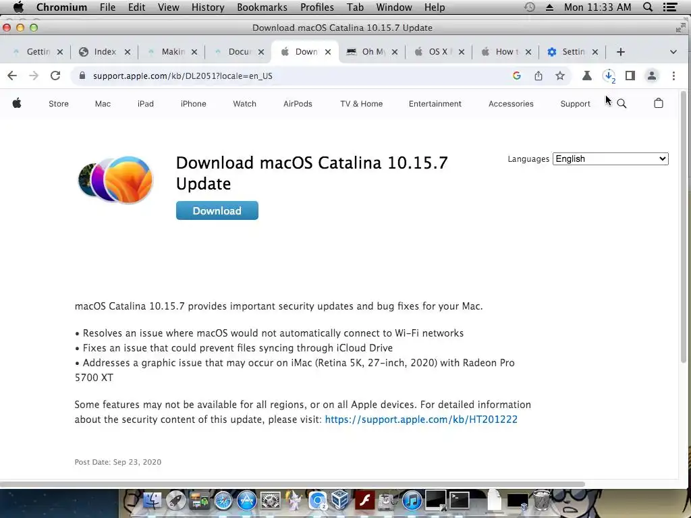
Task: Open System Preferences from the Dock
Action: pyautogui.click(x=270, y=501)
